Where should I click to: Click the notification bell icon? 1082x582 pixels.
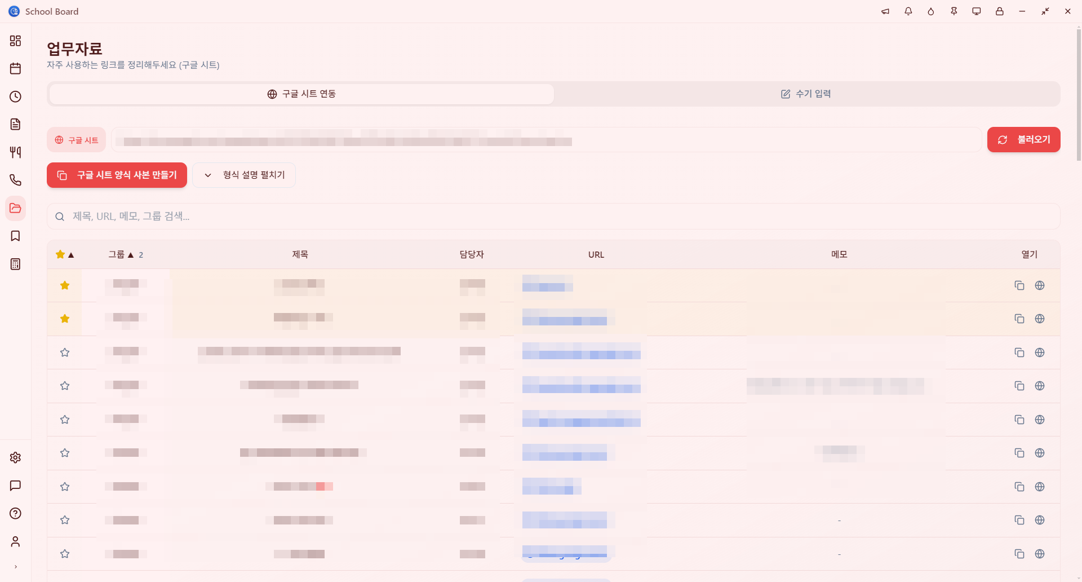(x=908, y=11)
